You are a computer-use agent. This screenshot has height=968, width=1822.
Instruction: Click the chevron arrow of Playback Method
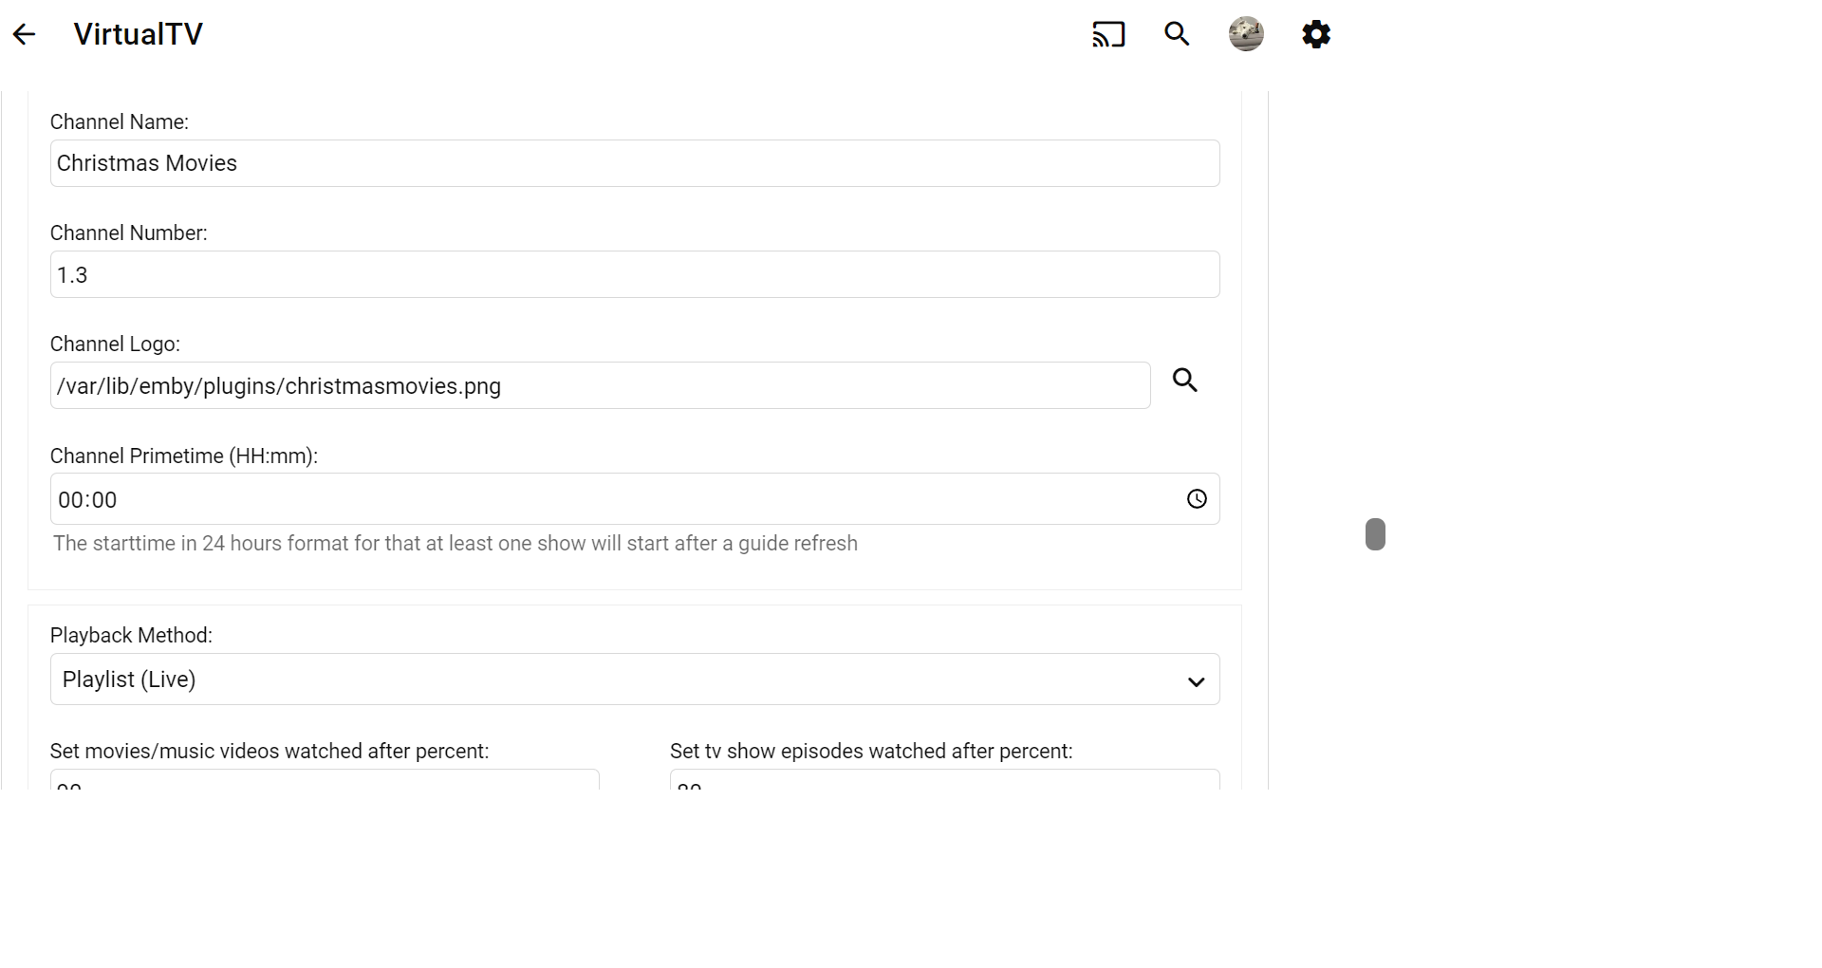tap(1196, 681)
